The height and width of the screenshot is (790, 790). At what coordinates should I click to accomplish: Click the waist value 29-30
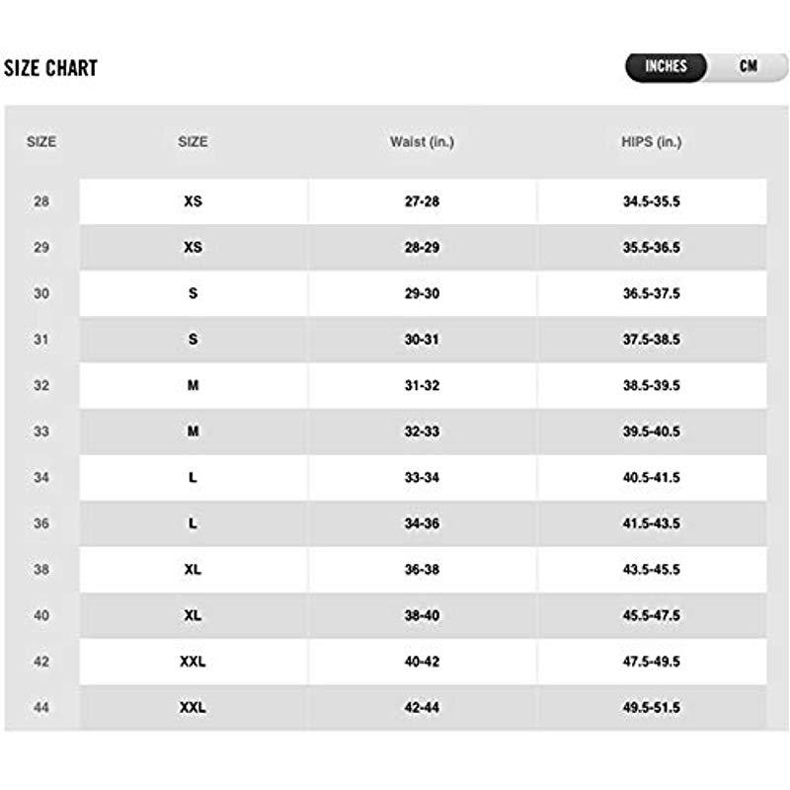423,293
